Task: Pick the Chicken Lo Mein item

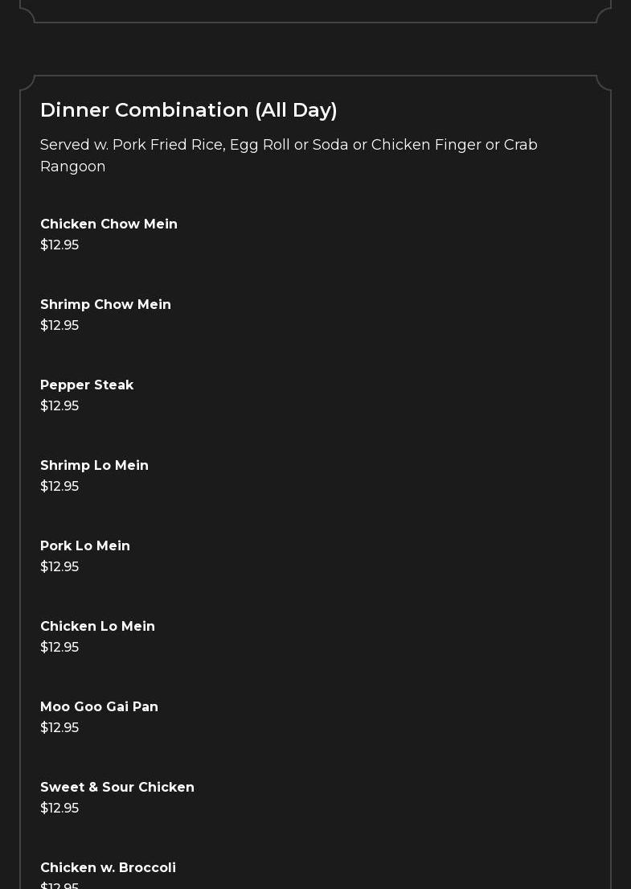Action: (x=97, y=626)
